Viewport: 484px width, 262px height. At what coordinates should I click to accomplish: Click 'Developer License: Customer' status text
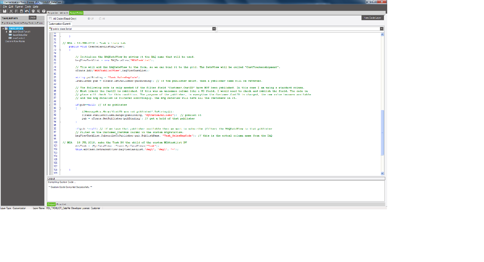pos(86,208)
